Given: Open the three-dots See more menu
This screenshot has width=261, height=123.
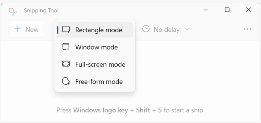Looking at the screenshot, I should pos(248,29).
